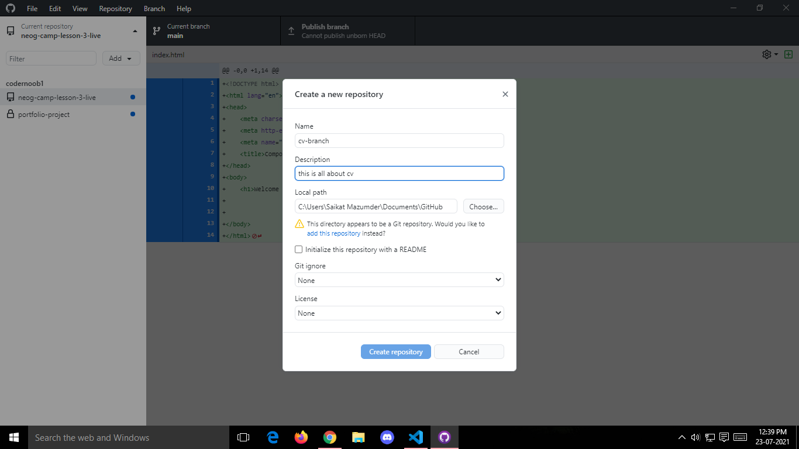Click the Create repository button

(396, 351)
